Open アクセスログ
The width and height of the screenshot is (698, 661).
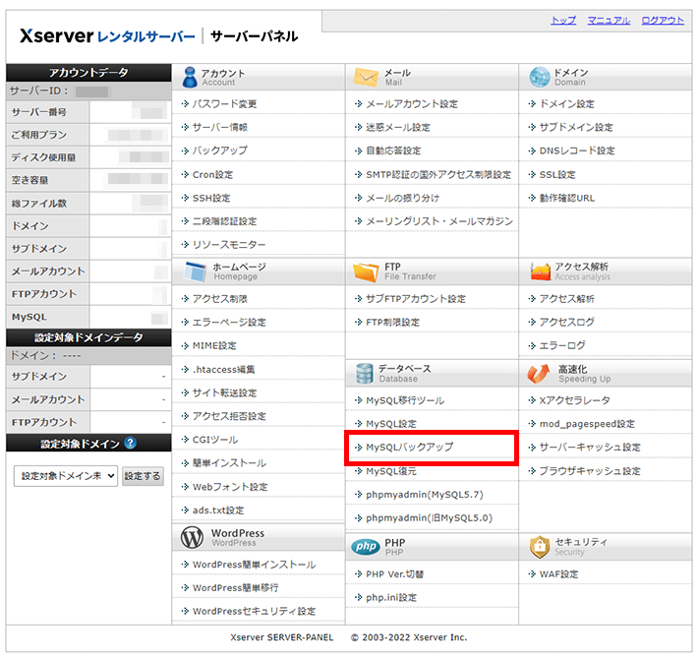click(566, 322)
